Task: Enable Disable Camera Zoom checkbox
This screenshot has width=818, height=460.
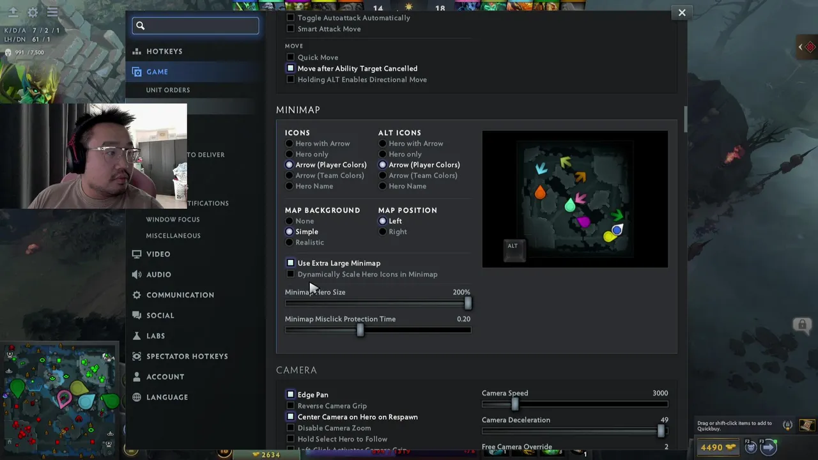Action: [x=291, y=428]
